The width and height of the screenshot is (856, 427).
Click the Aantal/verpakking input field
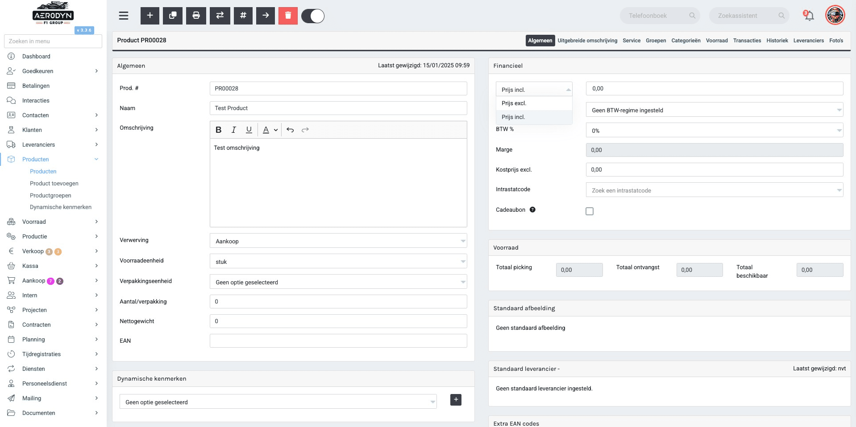point(338,301)
